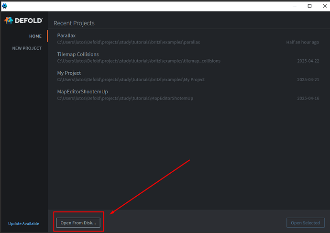
Task: Select the Tilemap Collisions project
Action: [188, 57]
